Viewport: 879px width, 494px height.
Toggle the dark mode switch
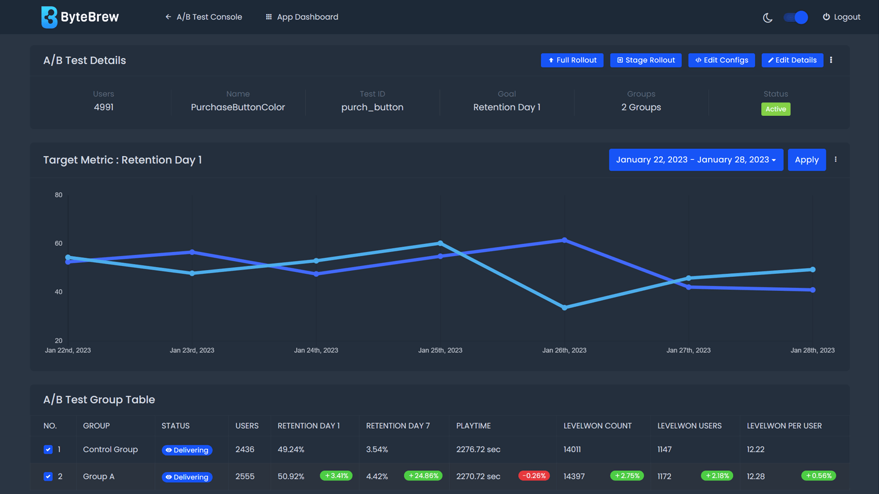click(x=795, y=17)
